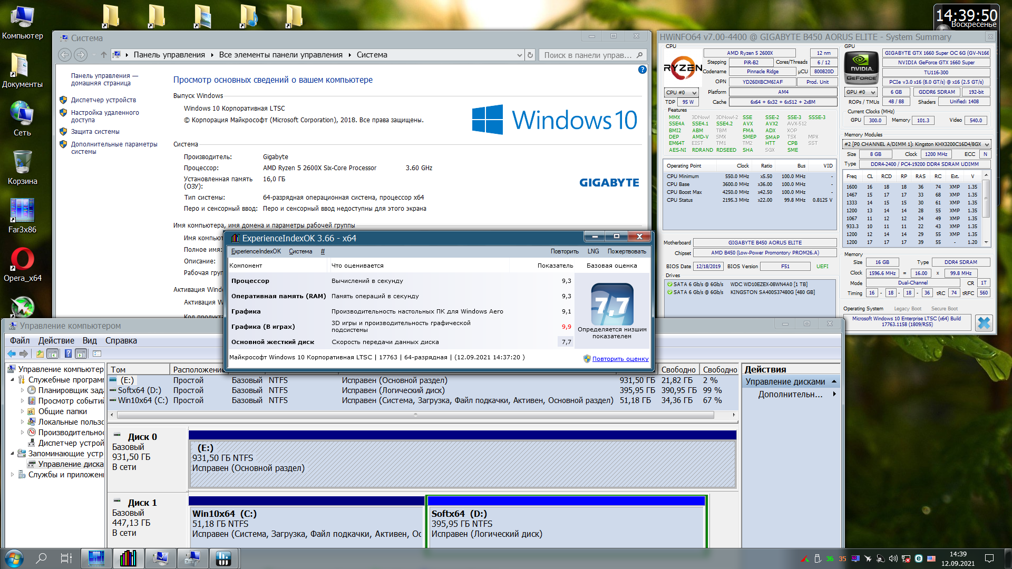Click the up-one-level folder toolbar icon
This screenshot has width=1012, height=569.
pyautogui.click(x=40, y=354)
